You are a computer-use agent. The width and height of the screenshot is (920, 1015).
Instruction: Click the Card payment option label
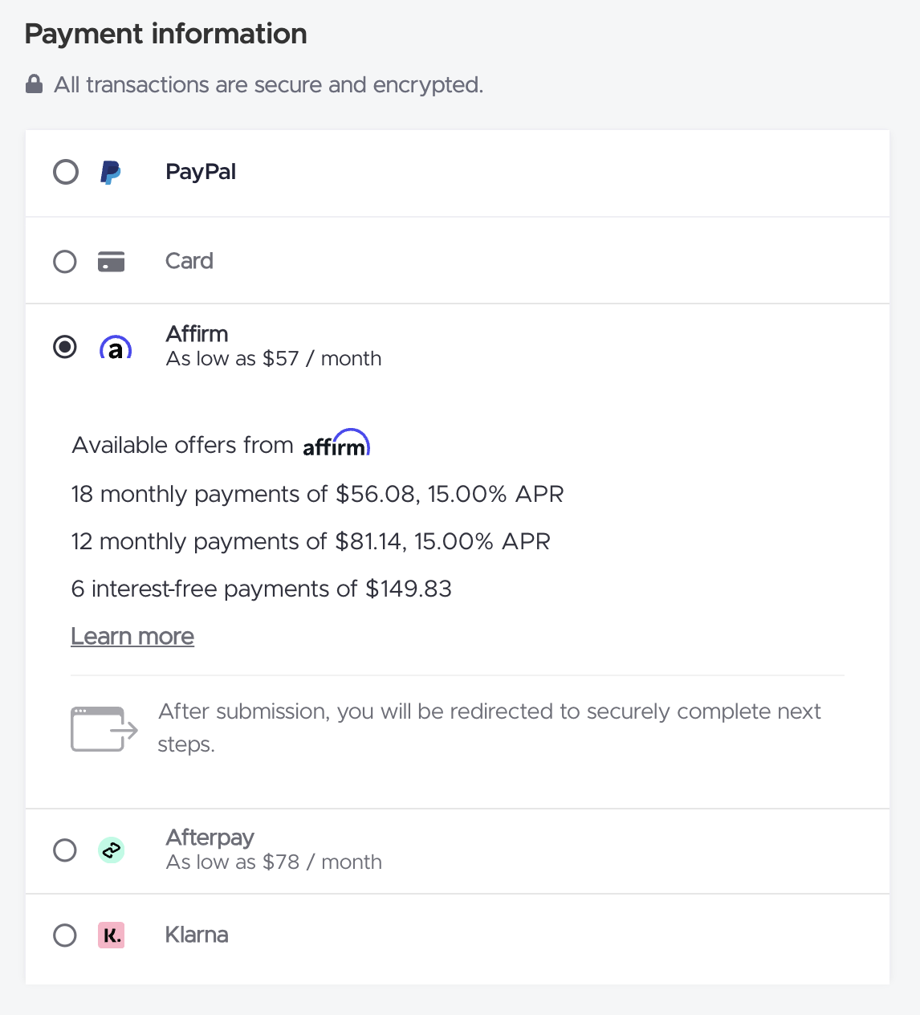(189, 261)
